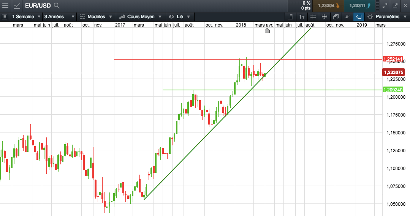
Task: Open the Modèles templates dropdown
Action: [x=96, y=17]
